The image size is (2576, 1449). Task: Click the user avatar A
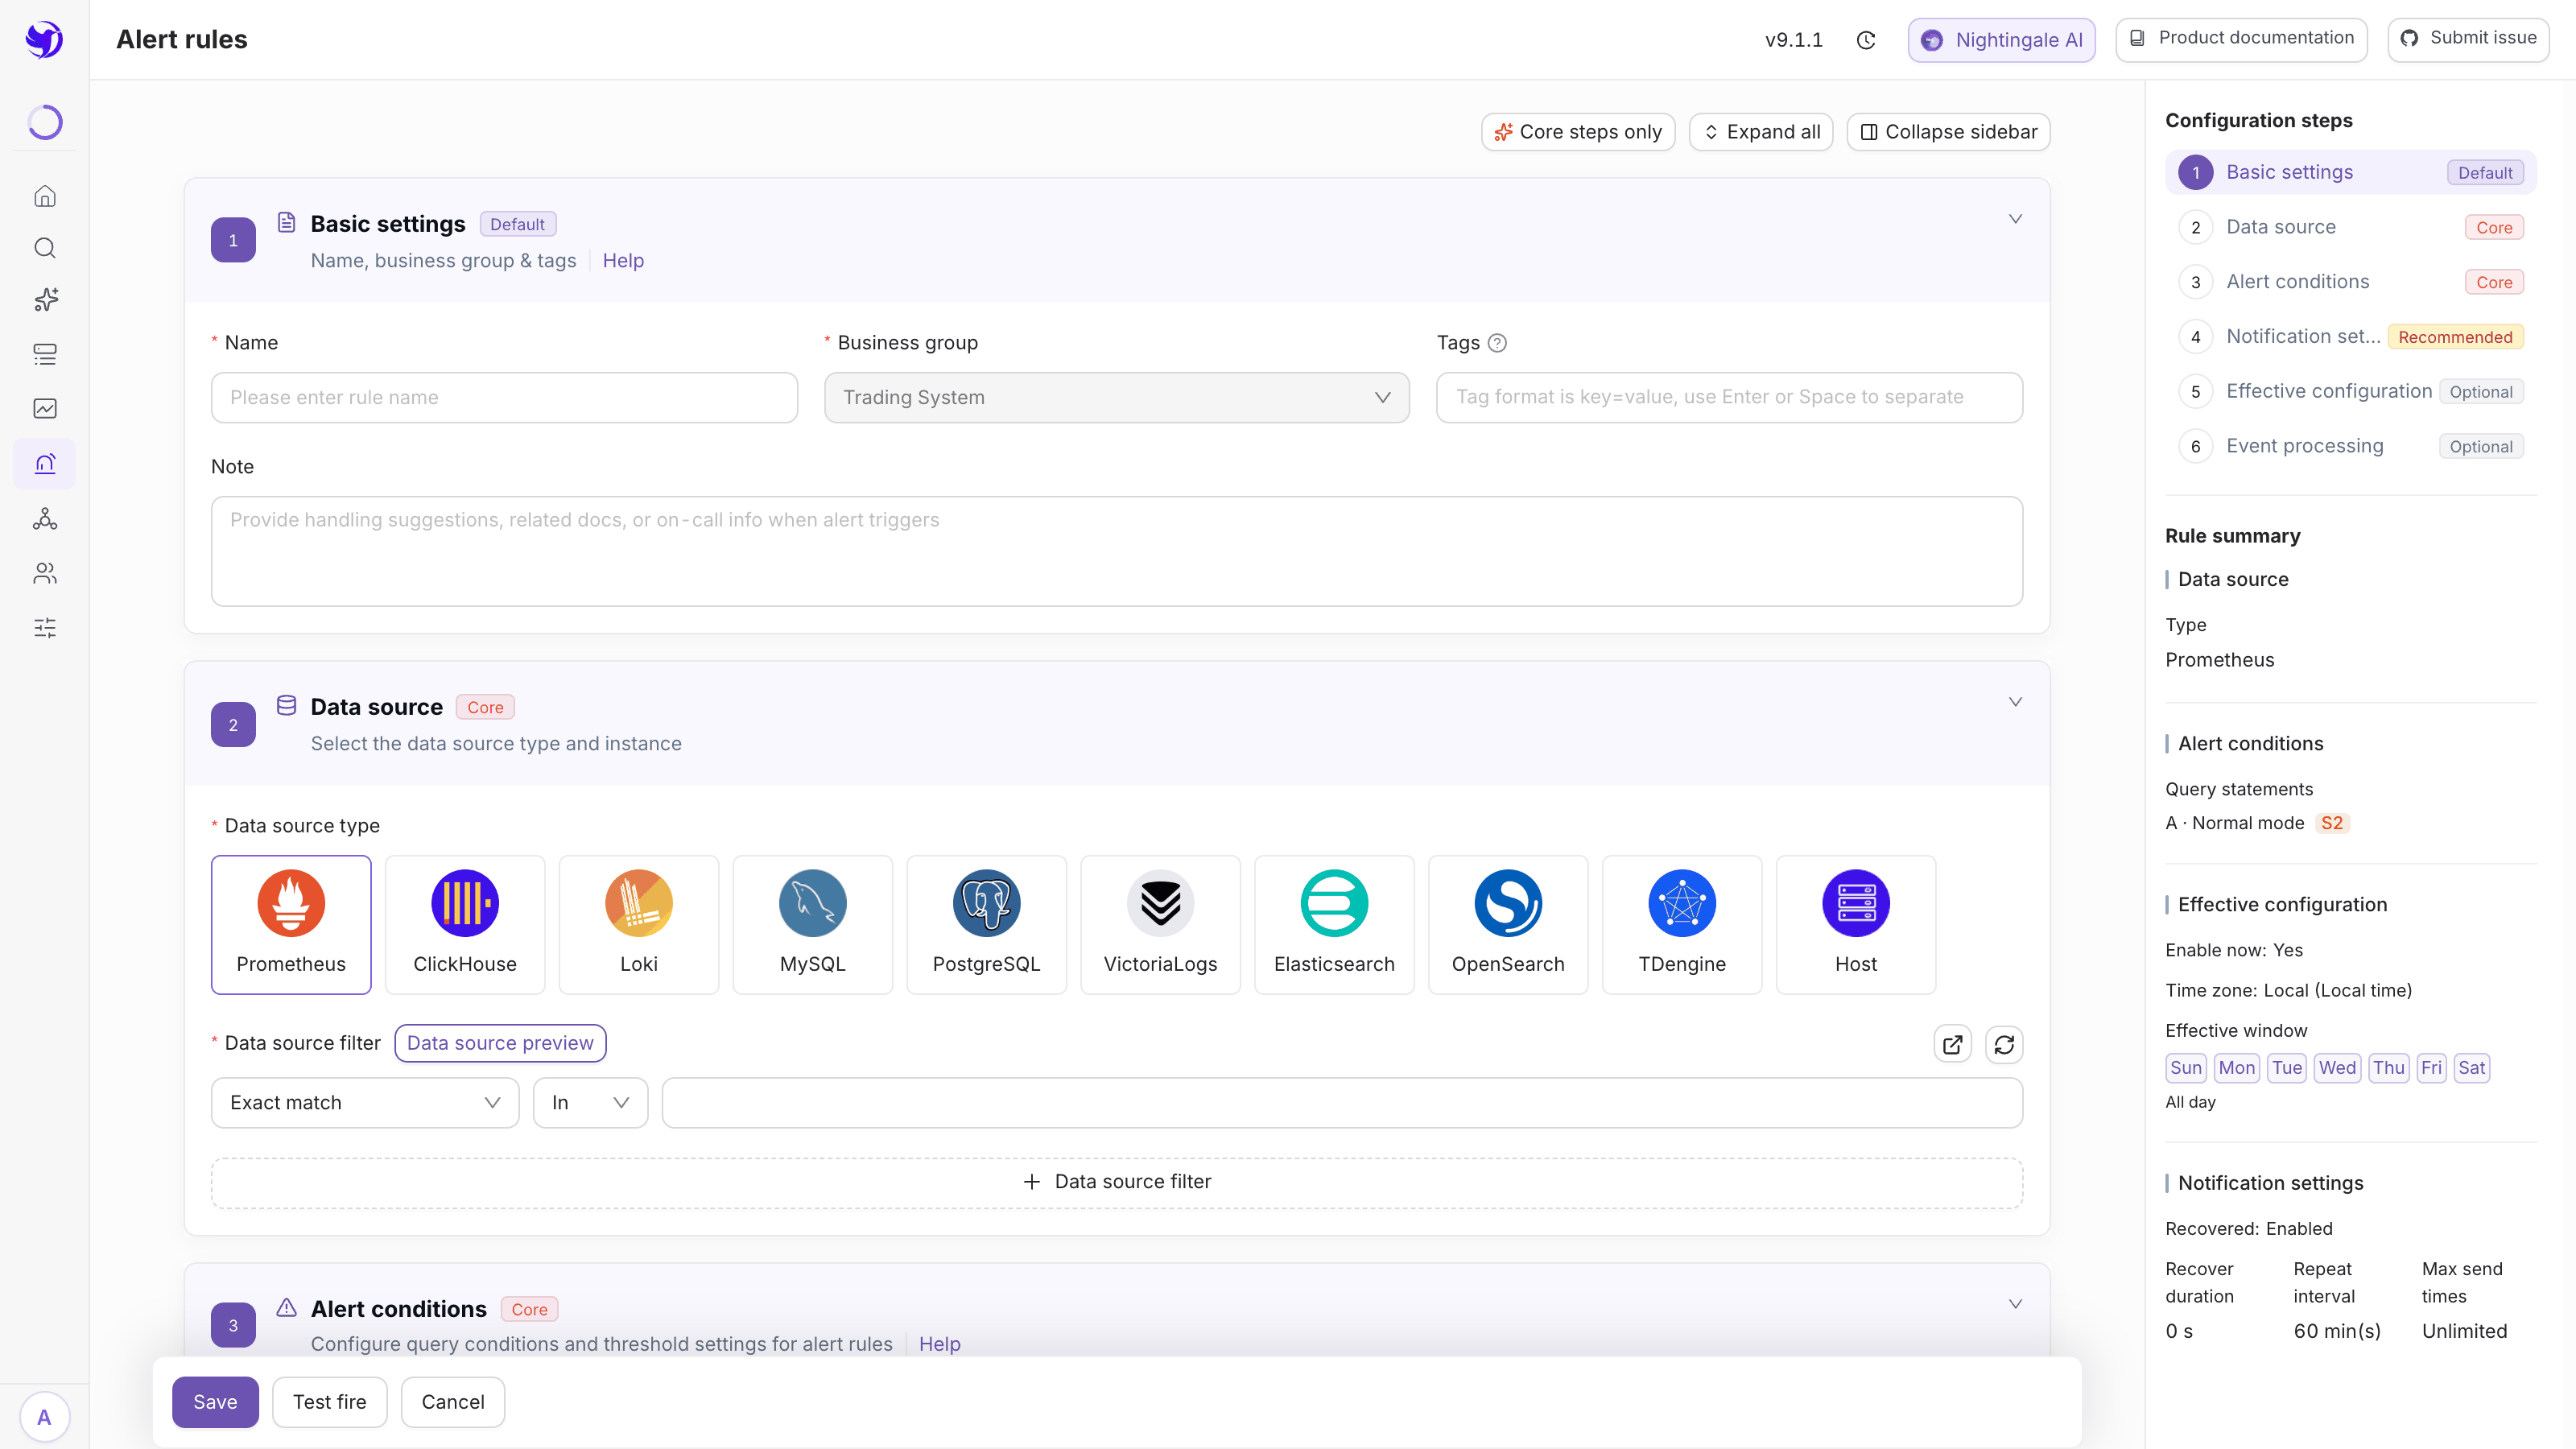44,1417
